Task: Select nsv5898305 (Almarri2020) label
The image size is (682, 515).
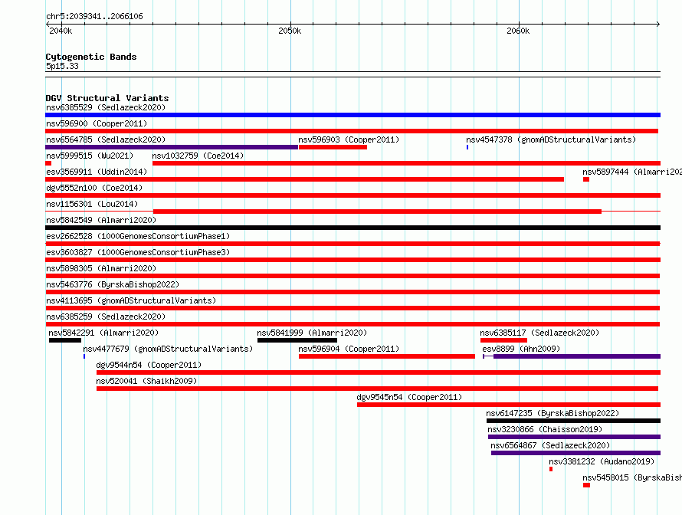Action: [101, 268]
